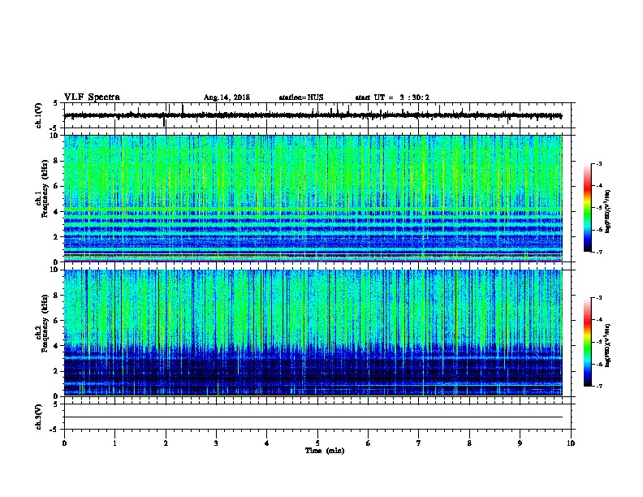
Task: Click the ch.2 frequency tick "10"
Action: coord(54,270)
